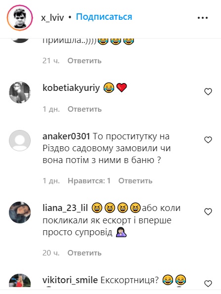Open kobetiakyuriy's avatar

point(20,92)
